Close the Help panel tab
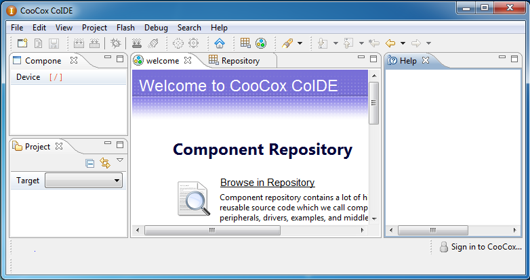Screen dimensions: 530x280 (x=426, y=60)
